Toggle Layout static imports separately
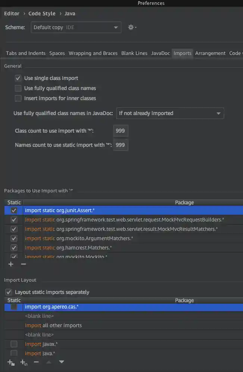243x372 pixels. point(9,292)
